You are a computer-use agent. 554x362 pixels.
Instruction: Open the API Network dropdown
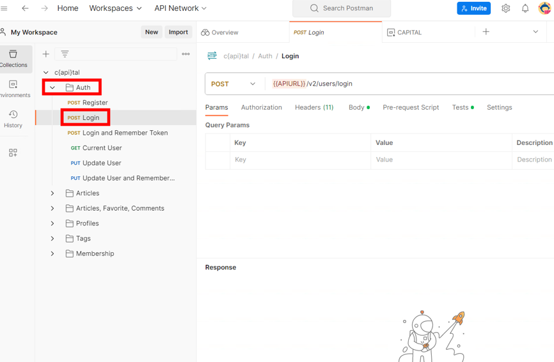180,8
